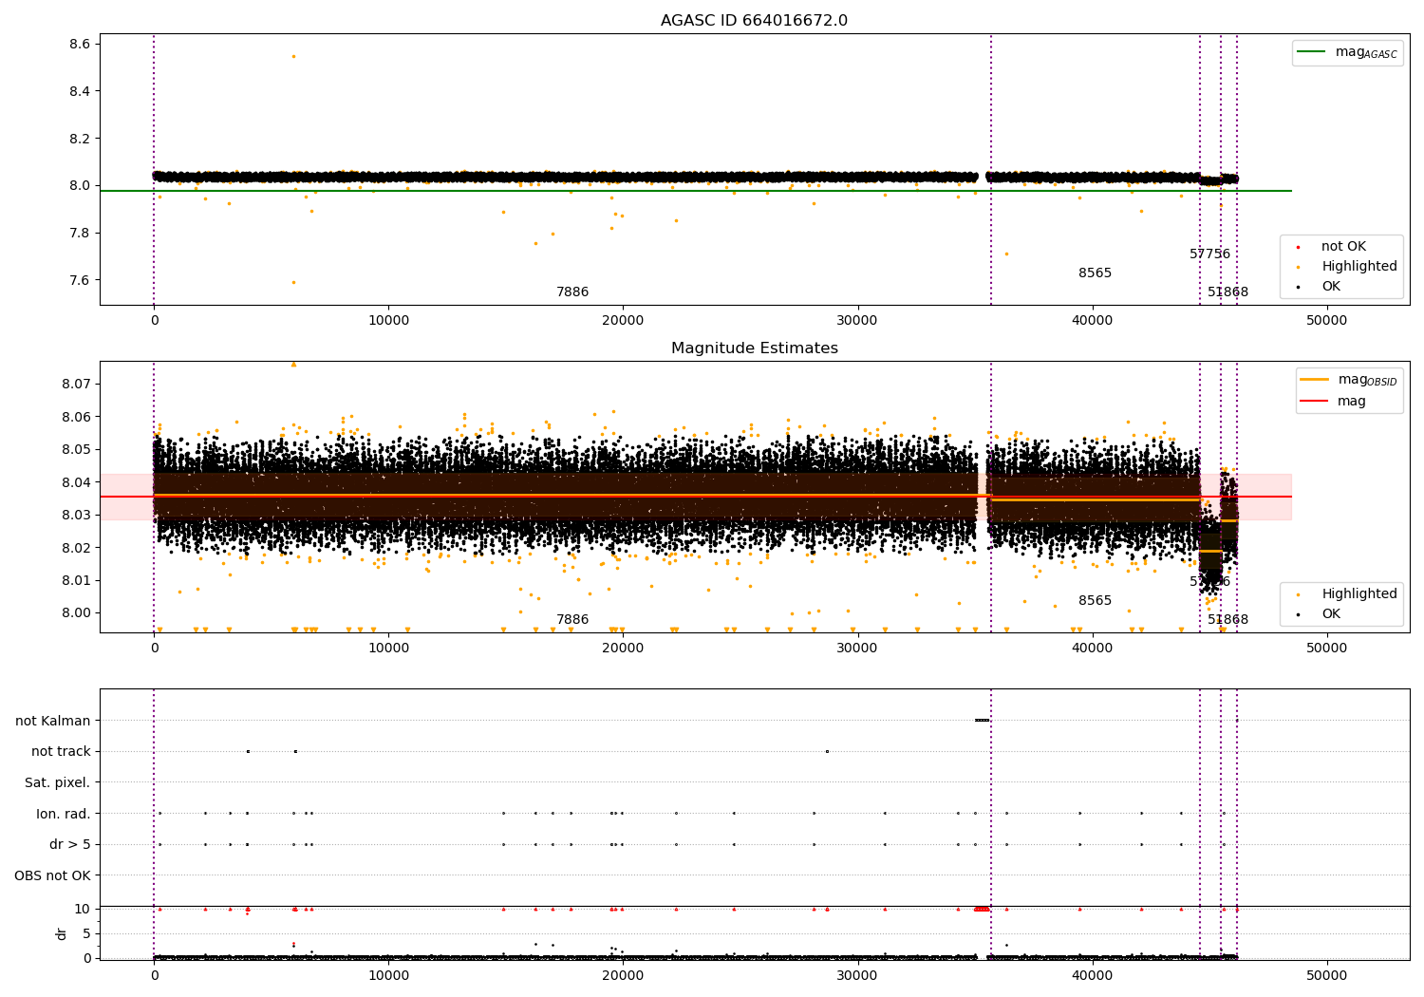This screenshot has height=997, width=1424.
Task: Click the 7.6 y-axis tick label
Action: (x=80, y=280)
